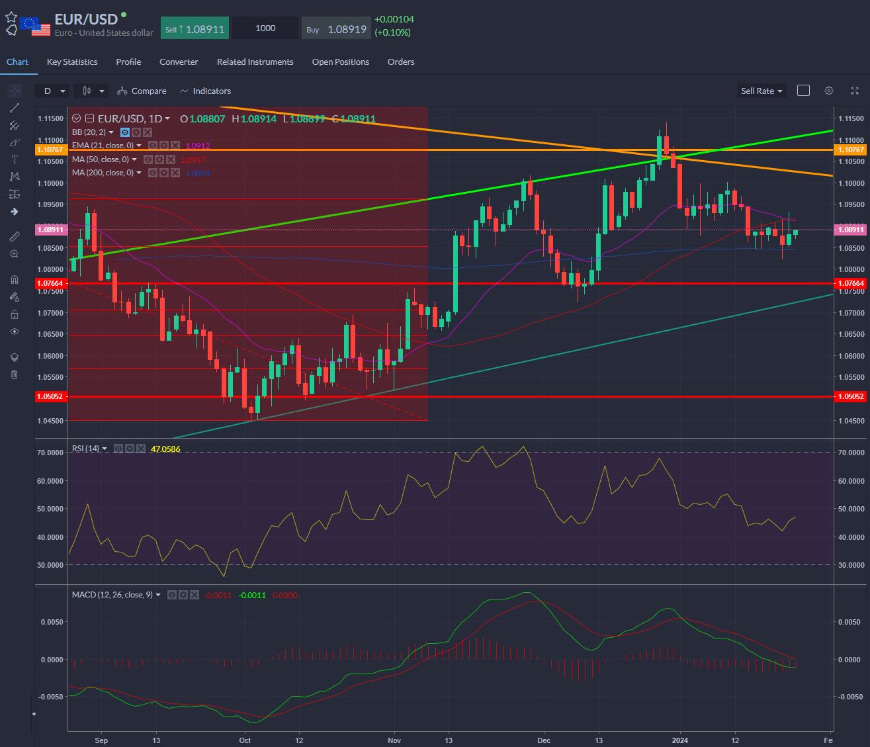Expand the MACD (12, 26, close, 9) dropdown

point(158,595)
